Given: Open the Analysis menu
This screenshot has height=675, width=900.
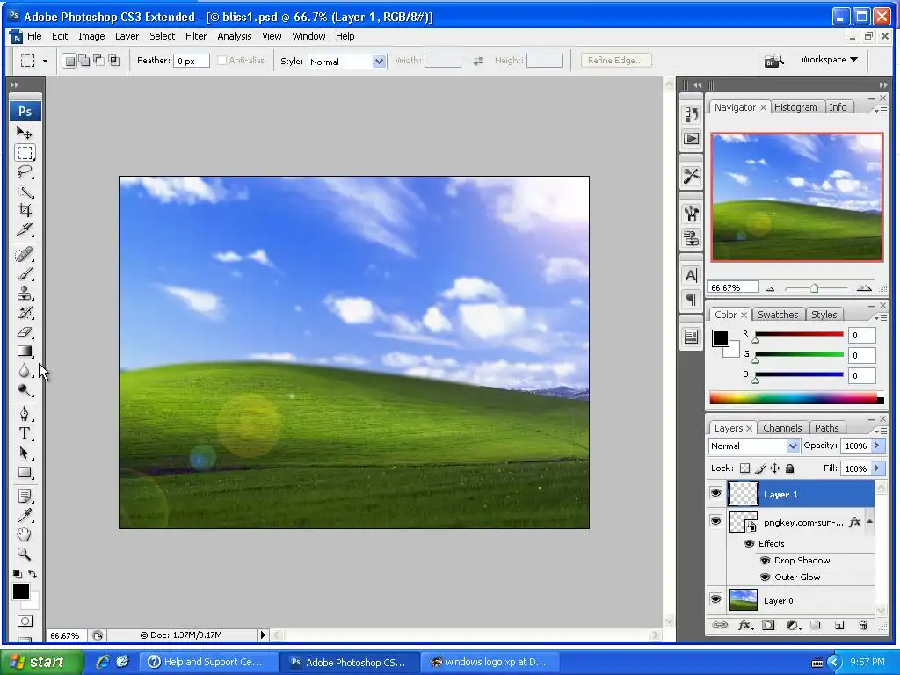Looking at the screenshot, I should (x=234, y=36).
